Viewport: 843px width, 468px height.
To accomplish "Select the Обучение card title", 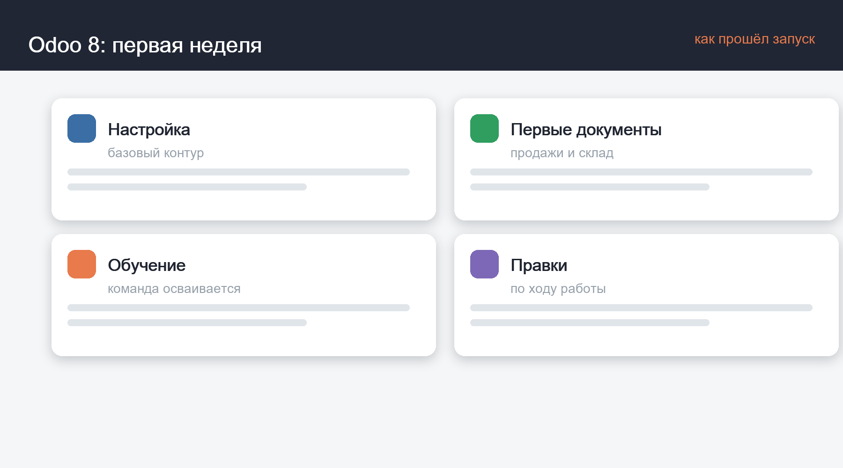I will click(x=147, y=265).
